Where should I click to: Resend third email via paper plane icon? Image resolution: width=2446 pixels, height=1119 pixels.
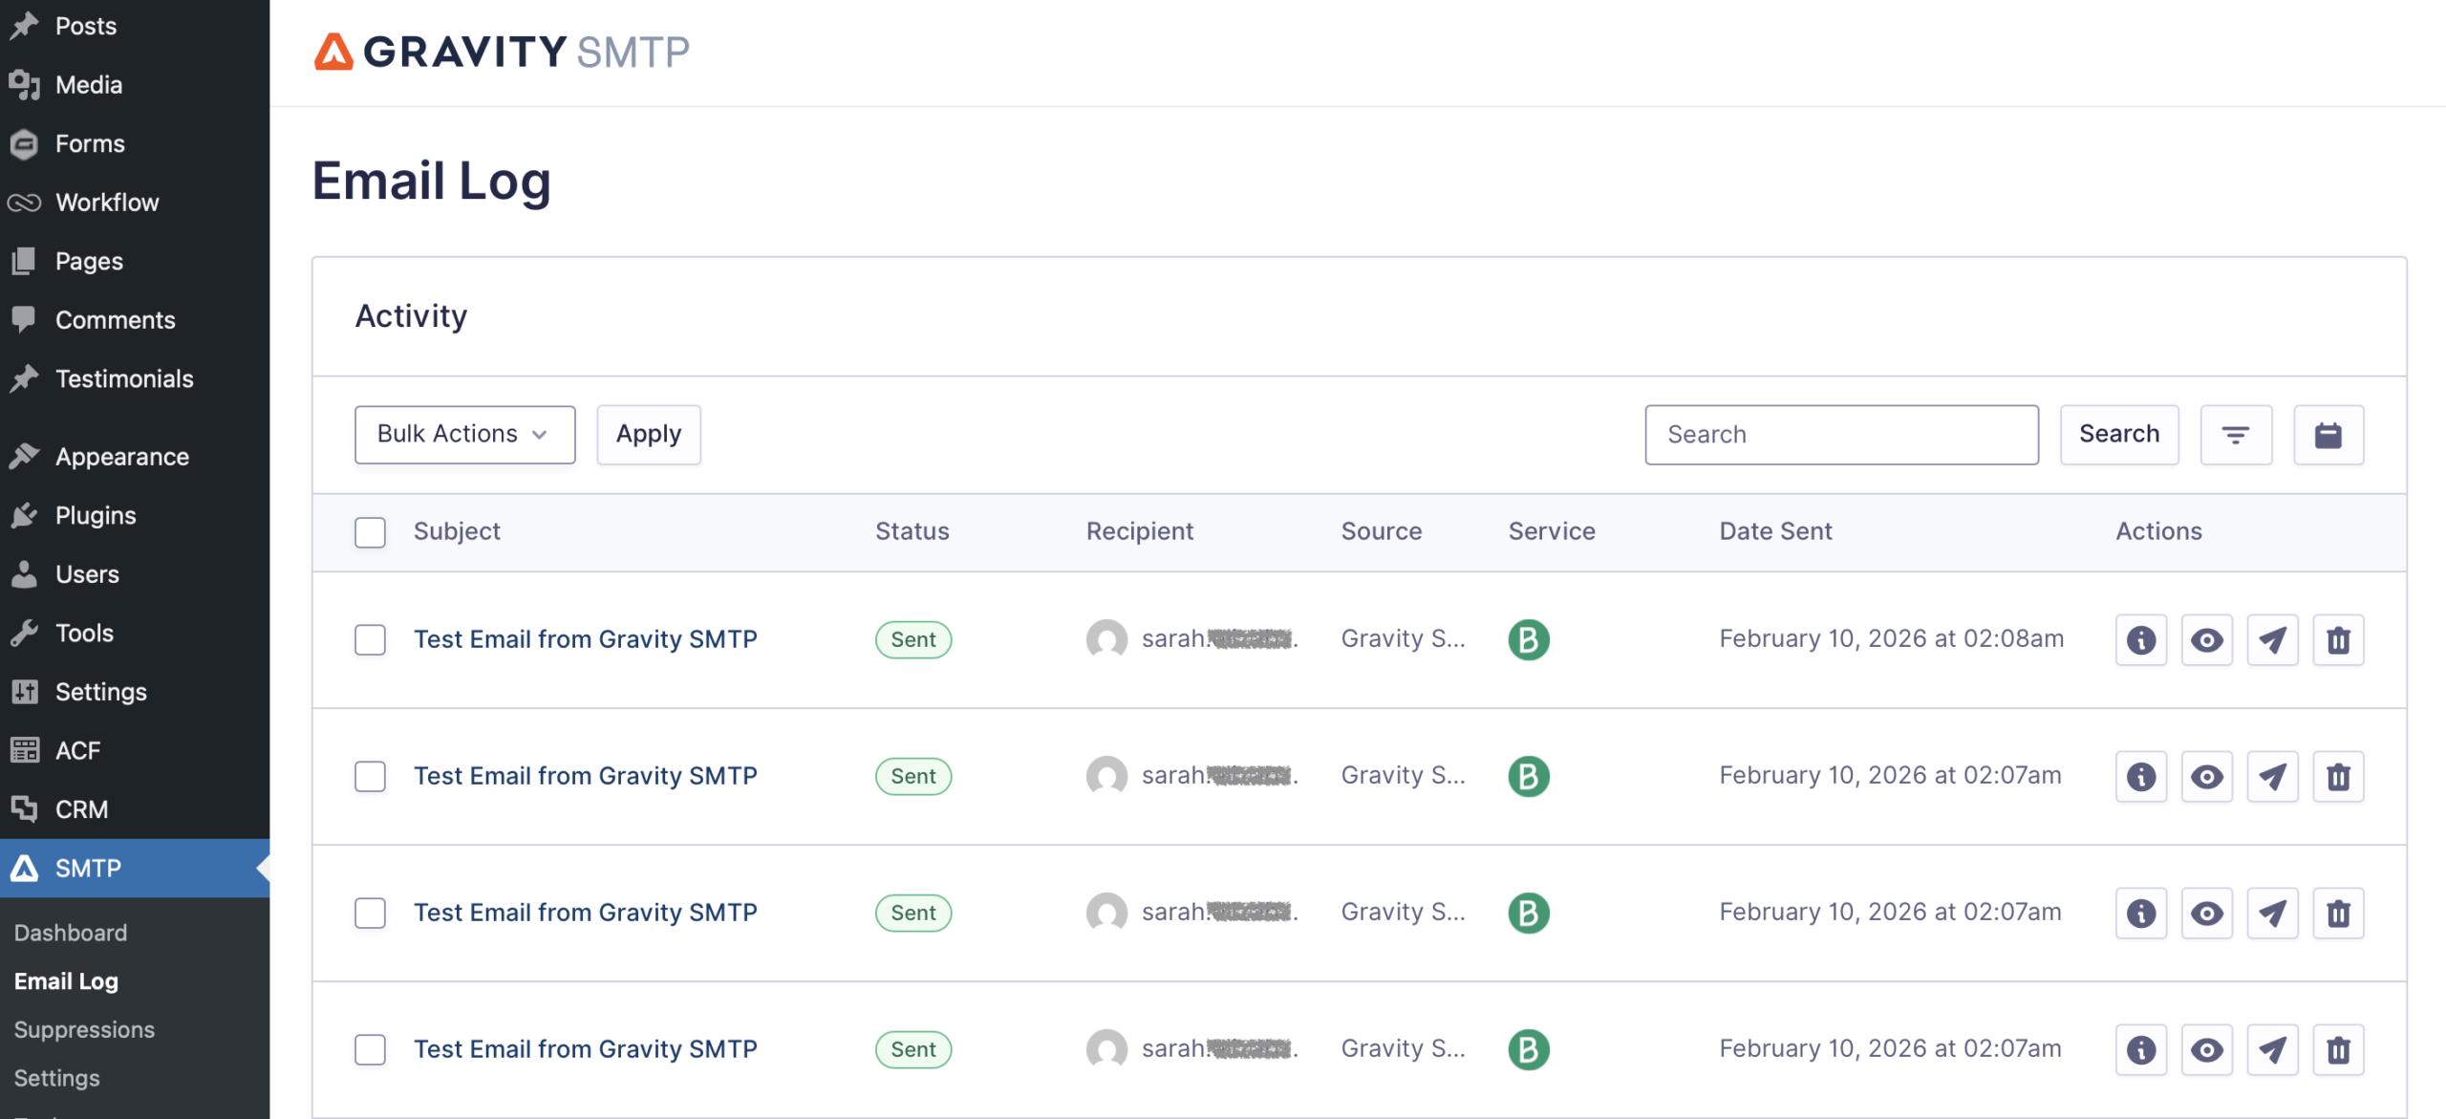tap(2272, 913)
